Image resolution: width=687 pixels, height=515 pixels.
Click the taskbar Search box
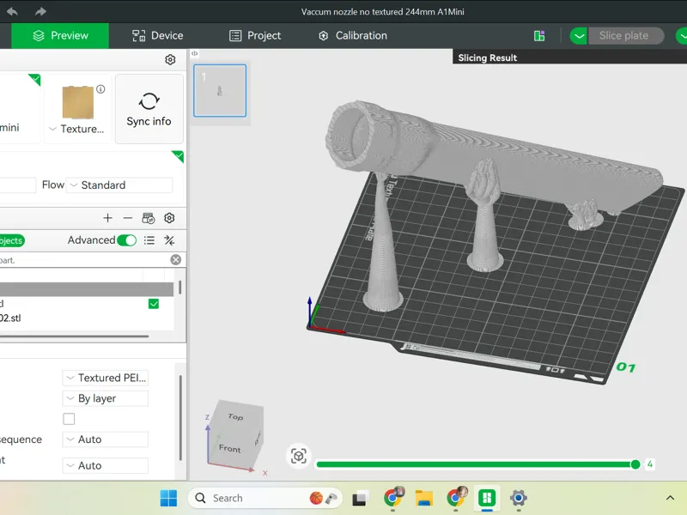(265, 498)
